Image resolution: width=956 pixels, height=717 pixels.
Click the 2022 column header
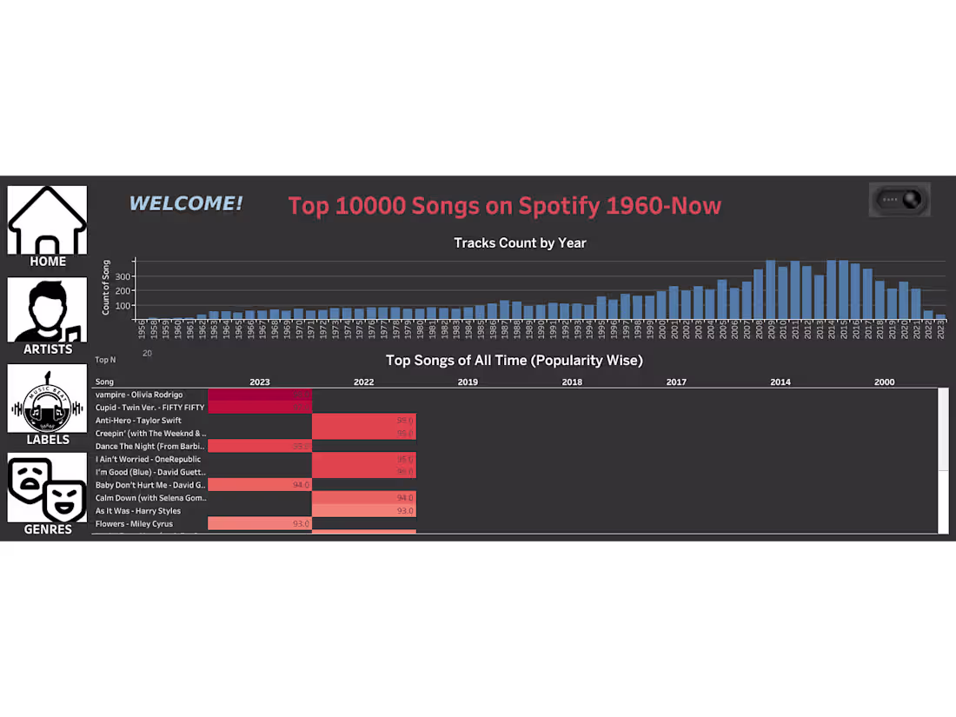(x=363, y=382)
